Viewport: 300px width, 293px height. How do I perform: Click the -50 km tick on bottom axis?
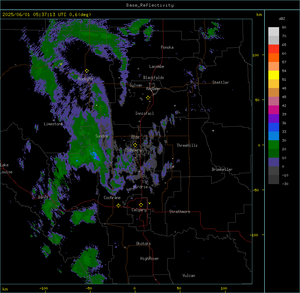click(89, 288)
